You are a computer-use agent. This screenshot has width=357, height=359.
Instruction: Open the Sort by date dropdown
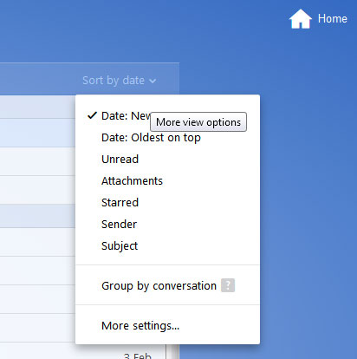tap(120, 81)
